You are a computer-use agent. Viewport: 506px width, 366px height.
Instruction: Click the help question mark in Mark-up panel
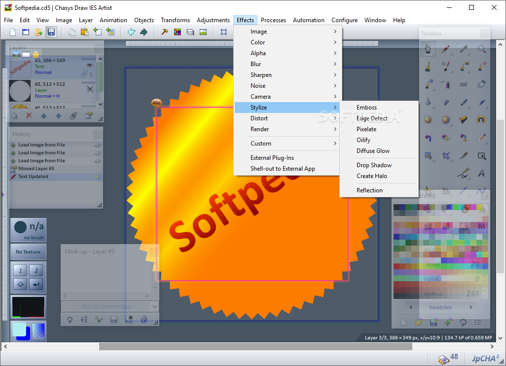click(144, 320)
